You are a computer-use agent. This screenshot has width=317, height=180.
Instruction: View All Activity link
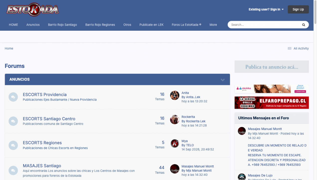point(301,48)
